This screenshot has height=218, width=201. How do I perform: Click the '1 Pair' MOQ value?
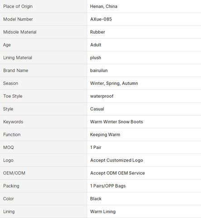(96, 148)
